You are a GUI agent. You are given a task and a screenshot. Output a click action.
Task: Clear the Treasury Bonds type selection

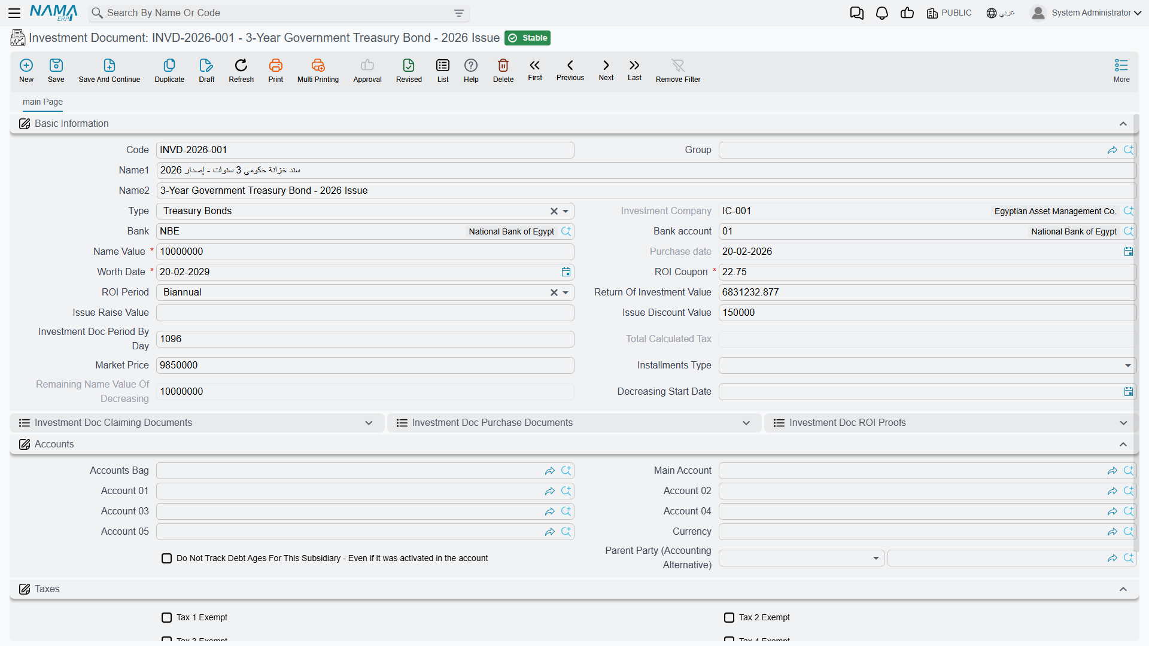pyautogui.click(x=554, y=211)
